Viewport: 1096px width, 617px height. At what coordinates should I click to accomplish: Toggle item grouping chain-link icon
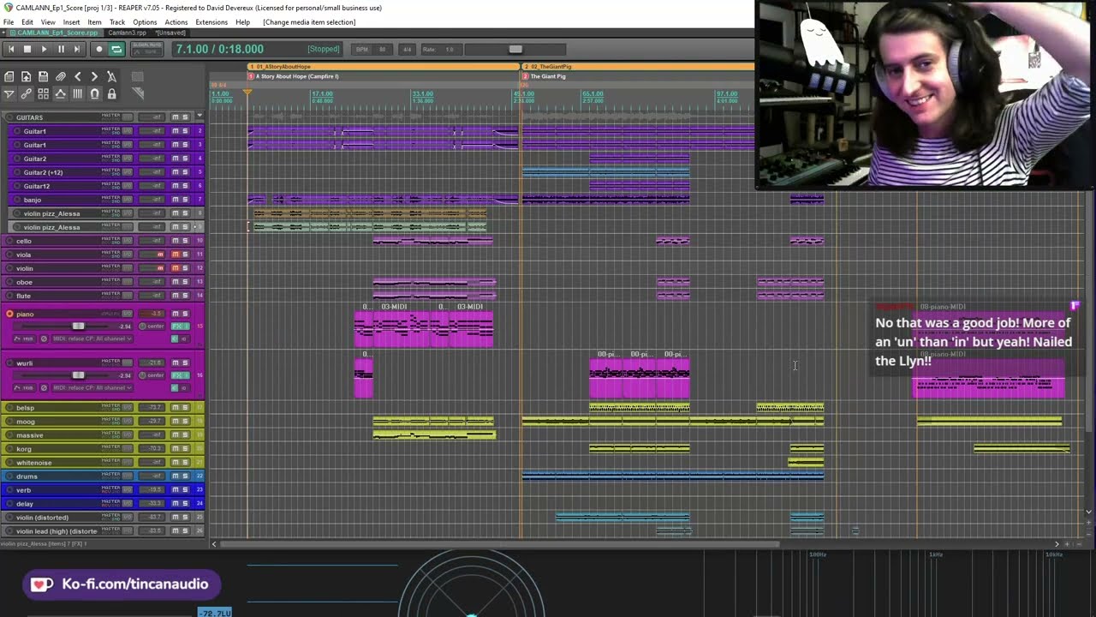click(x=27, y=94)
